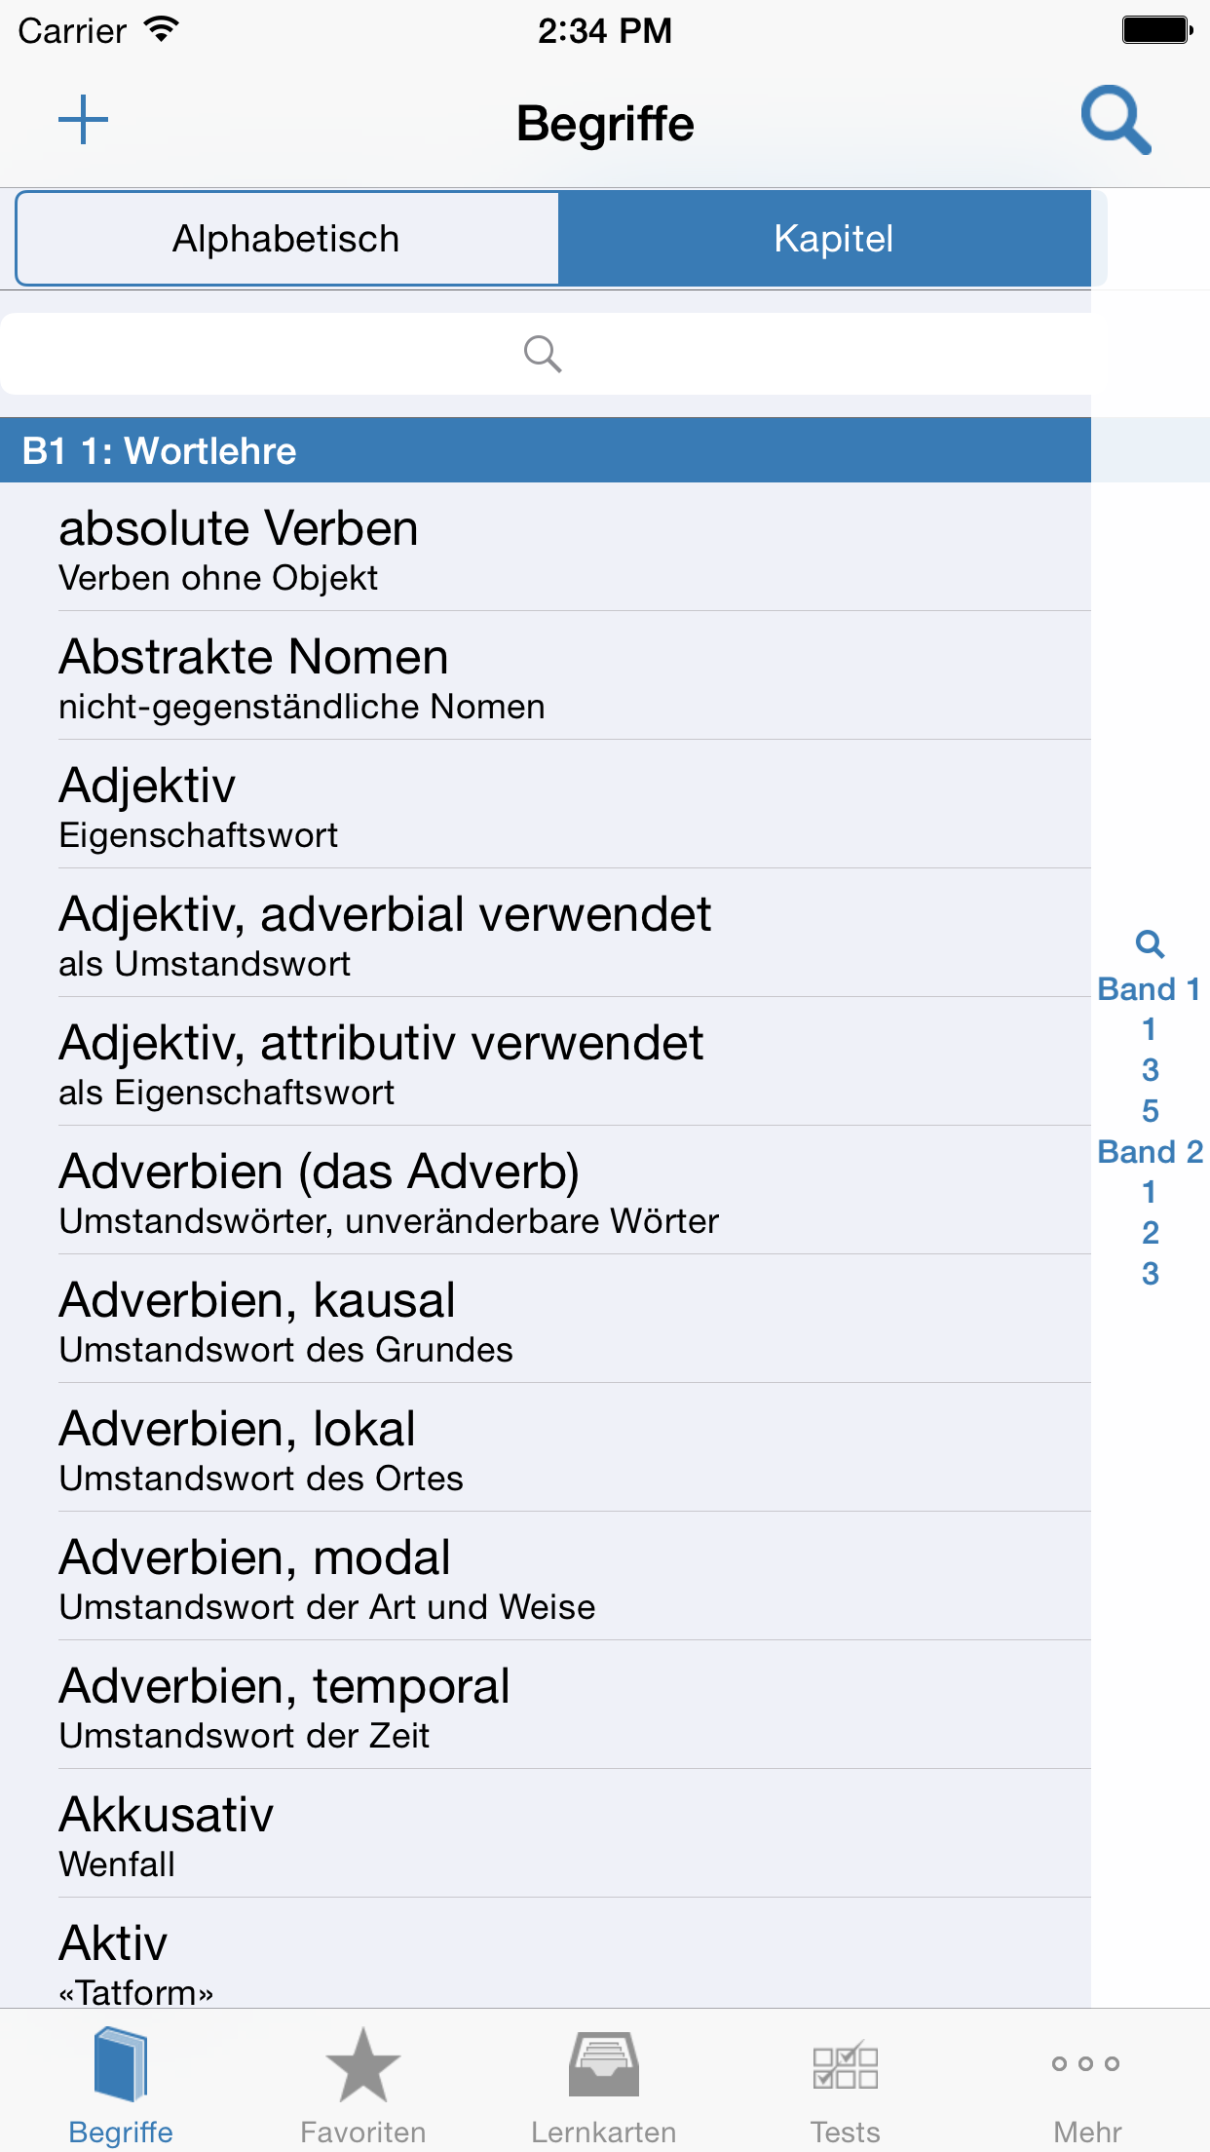Image resolution: width=1210 pixels, height=2152 pixels.
Task: Tap the 'B1 1: Wortlehre' section header
Action: 546,451
